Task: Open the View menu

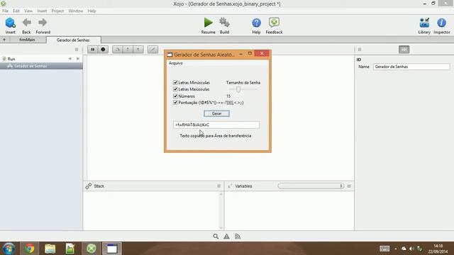Action: (28, 11)
